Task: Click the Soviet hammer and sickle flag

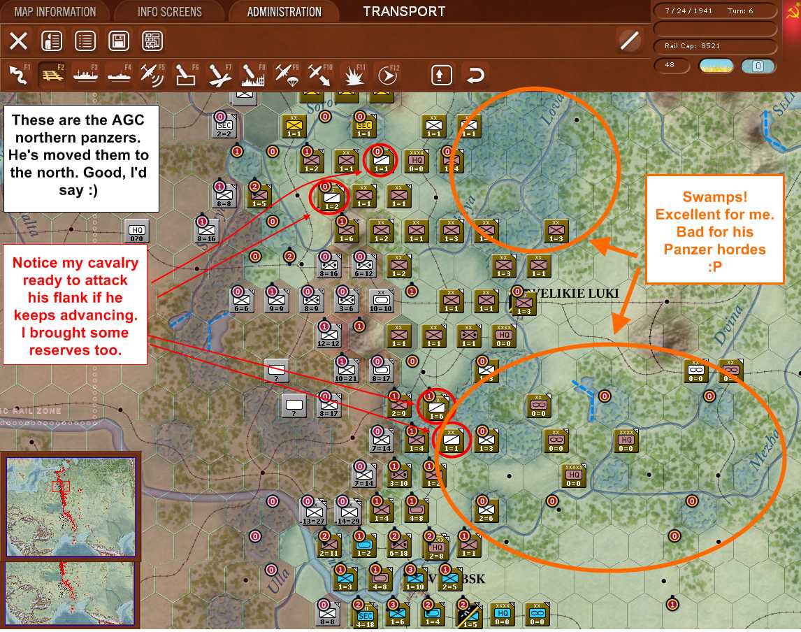Action: click(x=792, y=12)
